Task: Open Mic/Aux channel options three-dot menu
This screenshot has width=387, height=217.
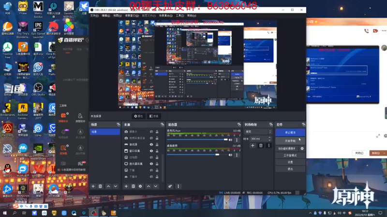Action: pyautogui.click(x=237, y=140)
